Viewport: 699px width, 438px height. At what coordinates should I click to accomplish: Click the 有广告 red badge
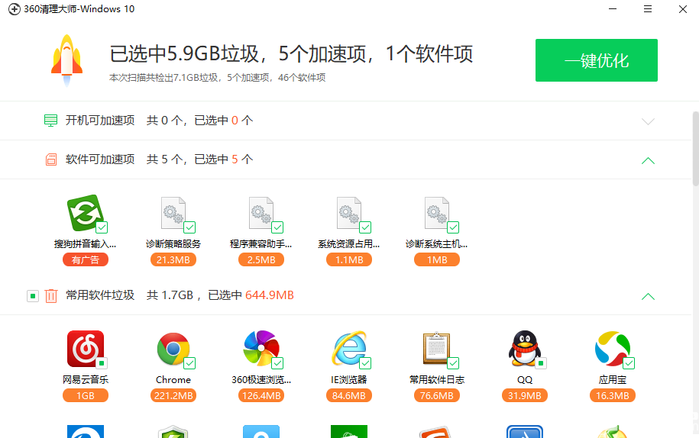(85, 259)
